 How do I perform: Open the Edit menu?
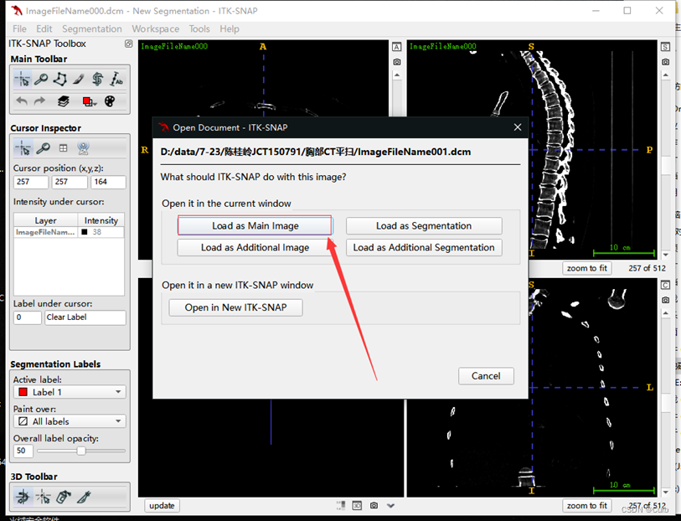pyautogui.click(x=44, y=29)
